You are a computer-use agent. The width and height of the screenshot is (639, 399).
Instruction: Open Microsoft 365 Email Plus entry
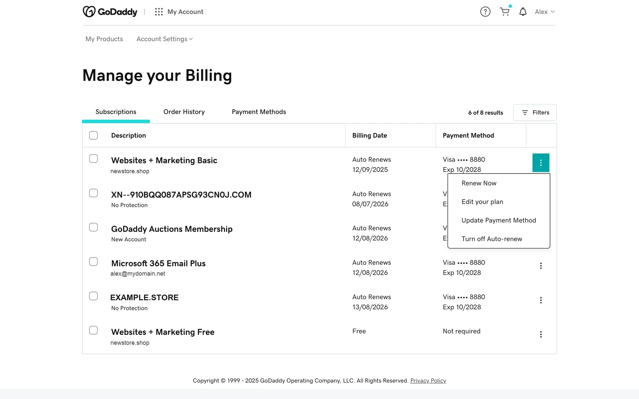(158, 263)
